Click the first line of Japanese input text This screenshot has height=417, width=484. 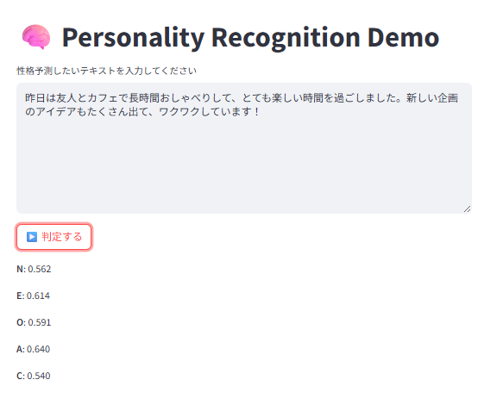pyautogui.click(x=242, y=98)
